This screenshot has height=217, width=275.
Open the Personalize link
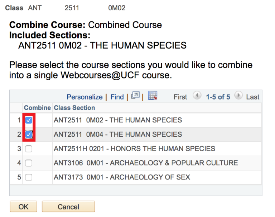pos(85,97)
